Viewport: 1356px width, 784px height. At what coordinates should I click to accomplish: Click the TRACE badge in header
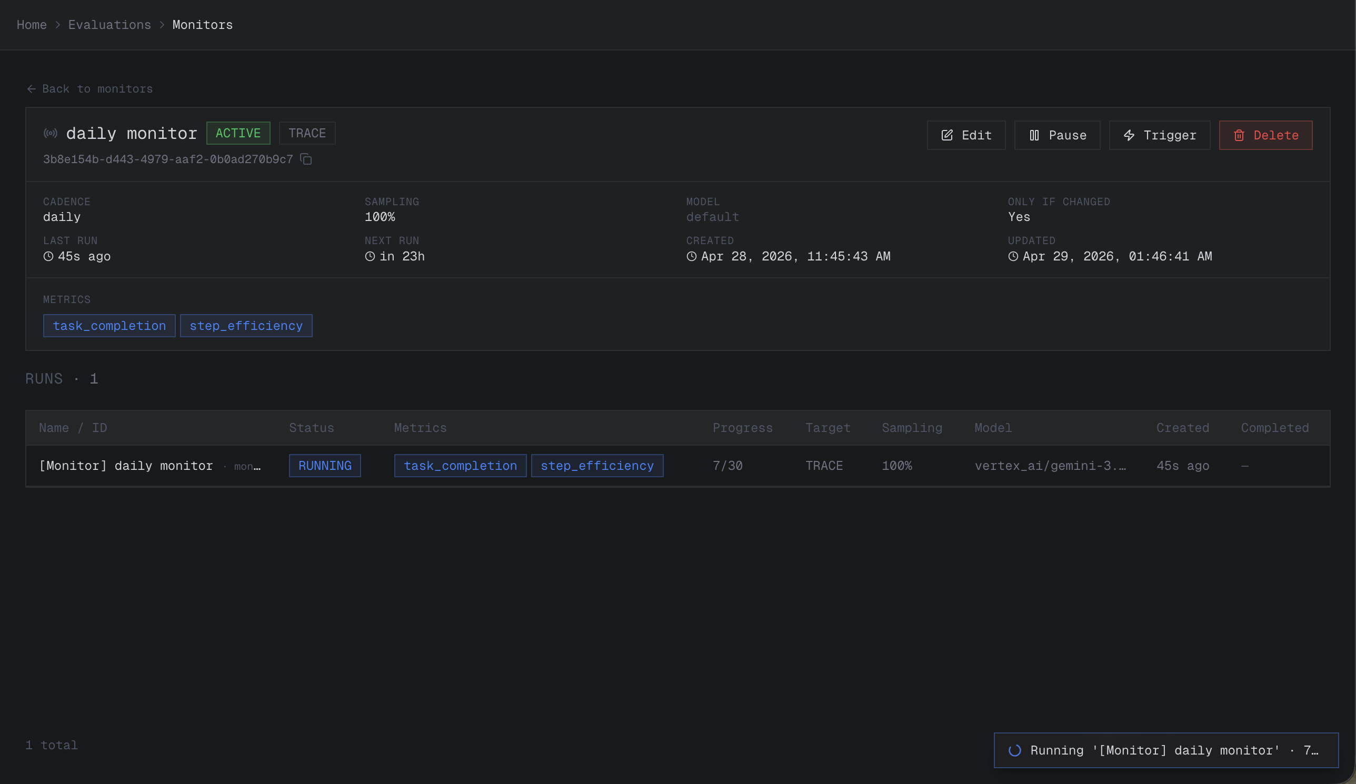coord(307,133)
